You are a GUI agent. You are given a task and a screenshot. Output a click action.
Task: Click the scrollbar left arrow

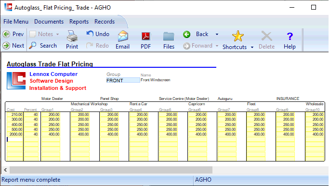5,170
